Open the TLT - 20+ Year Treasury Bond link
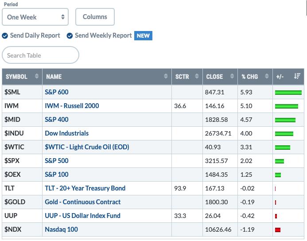The image size is (307, 241). pos(85,188)
